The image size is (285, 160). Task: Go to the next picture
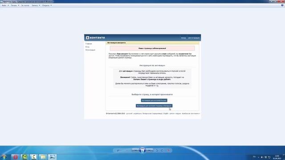coord(149,150)
